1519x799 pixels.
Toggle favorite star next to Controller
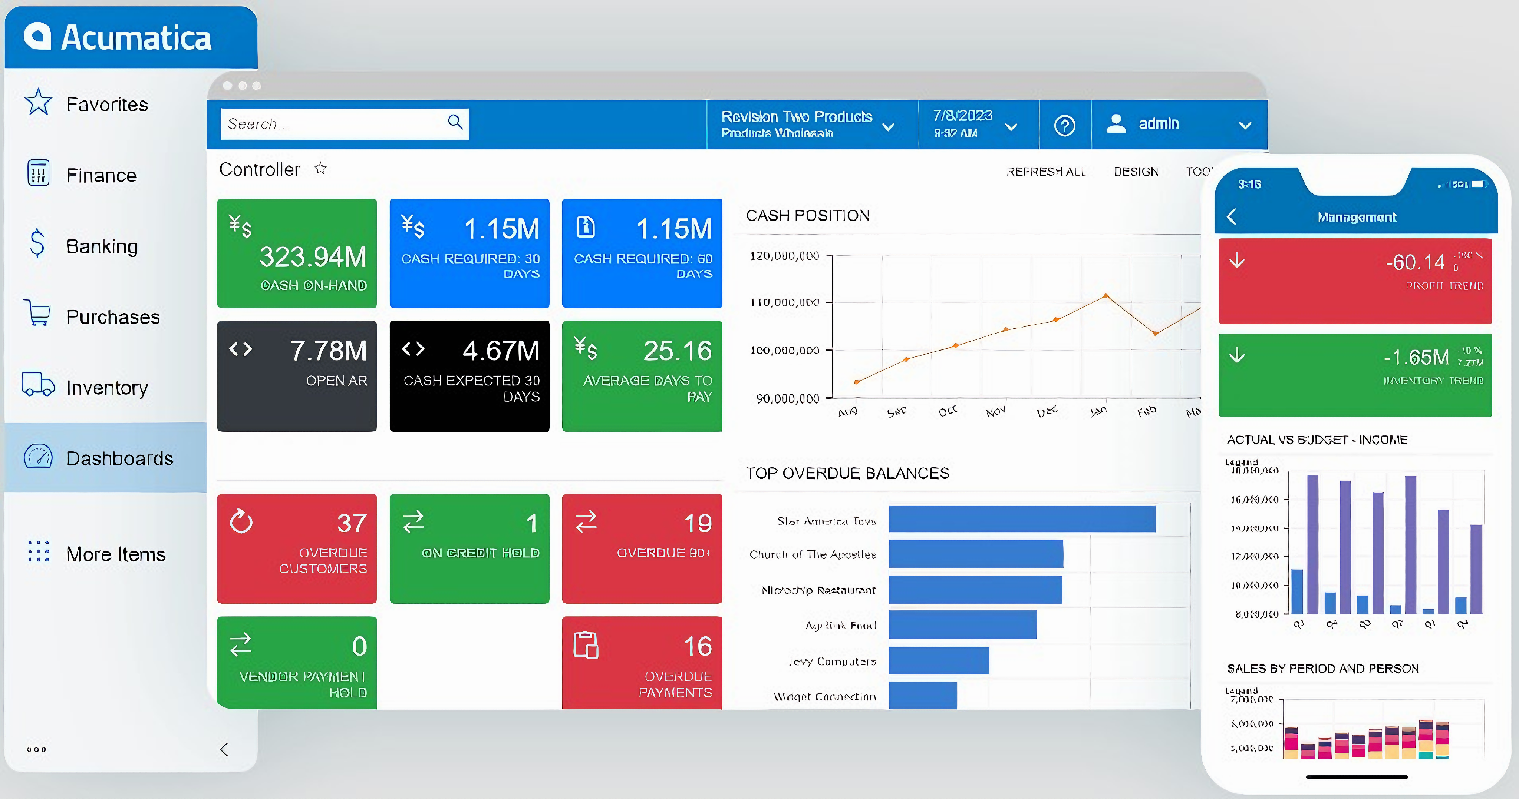click(320, 169)
